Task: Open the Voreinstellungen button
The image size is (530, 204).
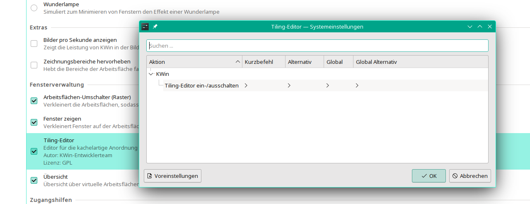Action: [172, 176]
